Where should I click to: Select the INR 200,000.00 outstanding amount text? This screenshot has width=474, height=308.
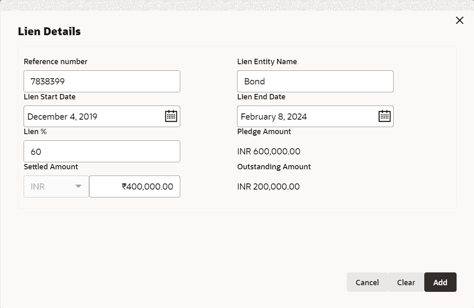[268, 187]
